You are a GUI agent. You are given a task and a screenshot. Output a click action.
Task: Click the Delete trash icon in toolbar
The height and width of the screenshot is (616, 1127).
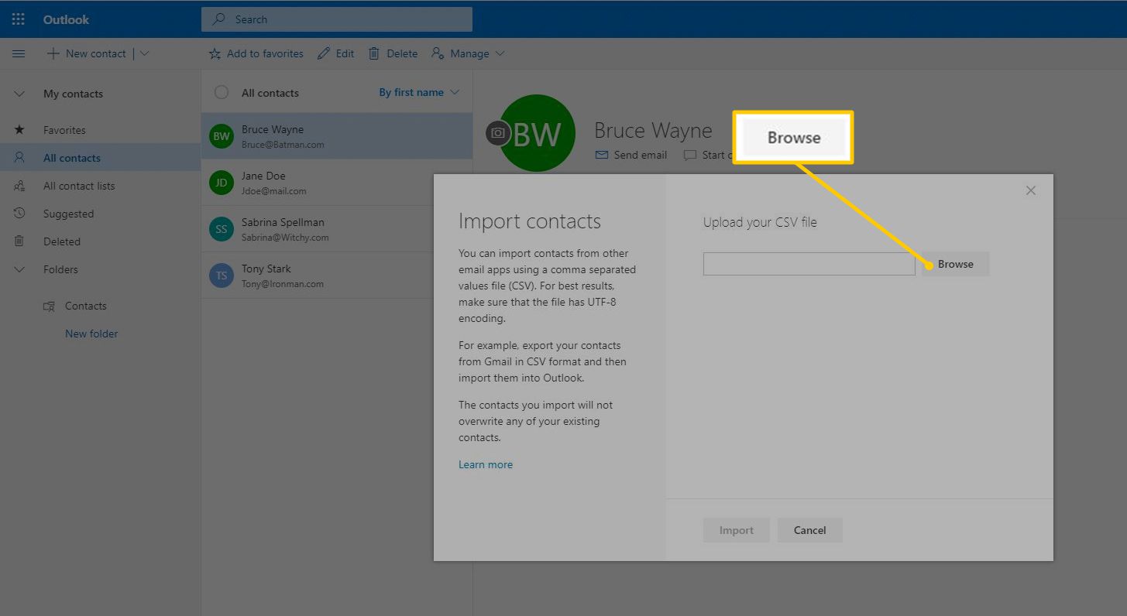pyautogui.click(x=374, y=53)
